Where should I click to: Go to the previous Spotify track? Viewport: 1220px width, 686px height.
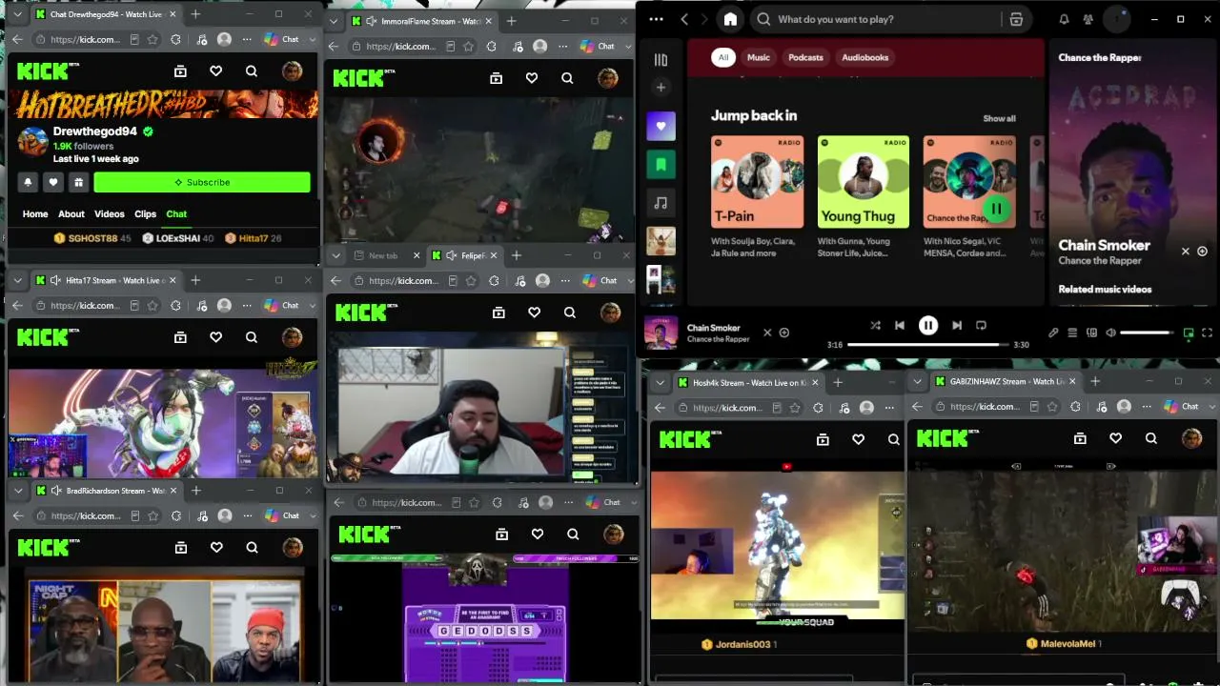900,325
